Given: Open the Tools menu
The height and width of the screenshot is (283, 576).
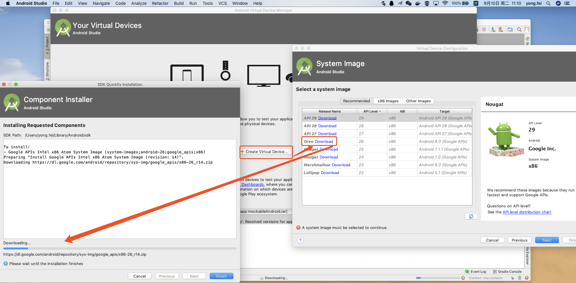Looking at the screenshot, I should point(208,3).
